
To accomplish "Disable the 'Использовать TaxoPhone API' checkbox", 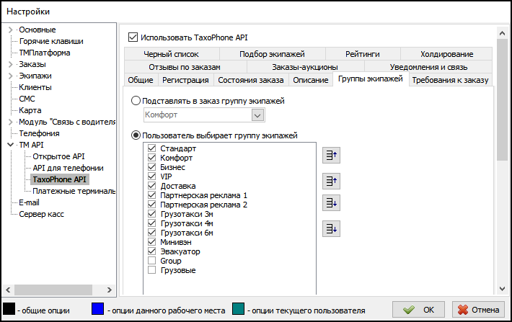I will 132,37.
